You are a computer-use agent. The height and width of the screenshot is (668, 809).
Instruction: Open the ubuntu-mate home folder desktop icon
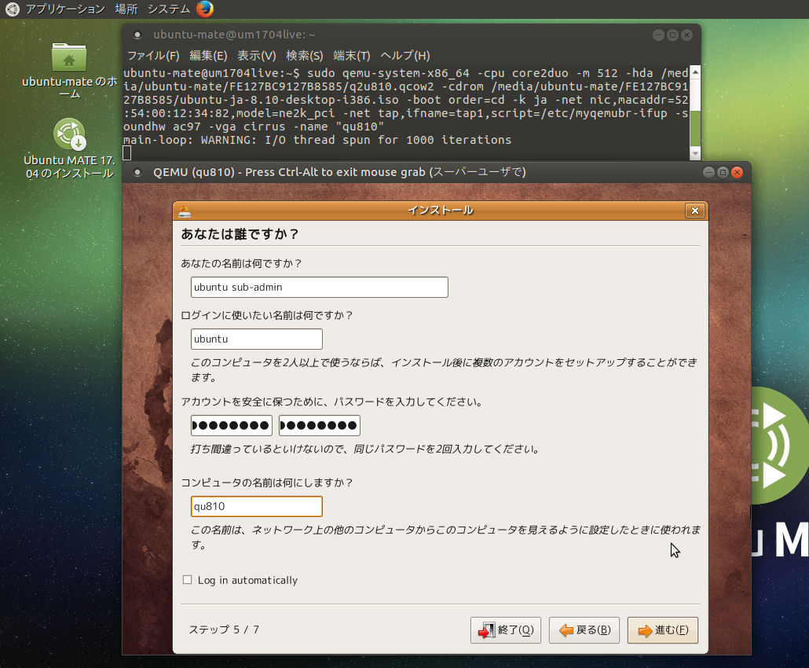(69, 70)
